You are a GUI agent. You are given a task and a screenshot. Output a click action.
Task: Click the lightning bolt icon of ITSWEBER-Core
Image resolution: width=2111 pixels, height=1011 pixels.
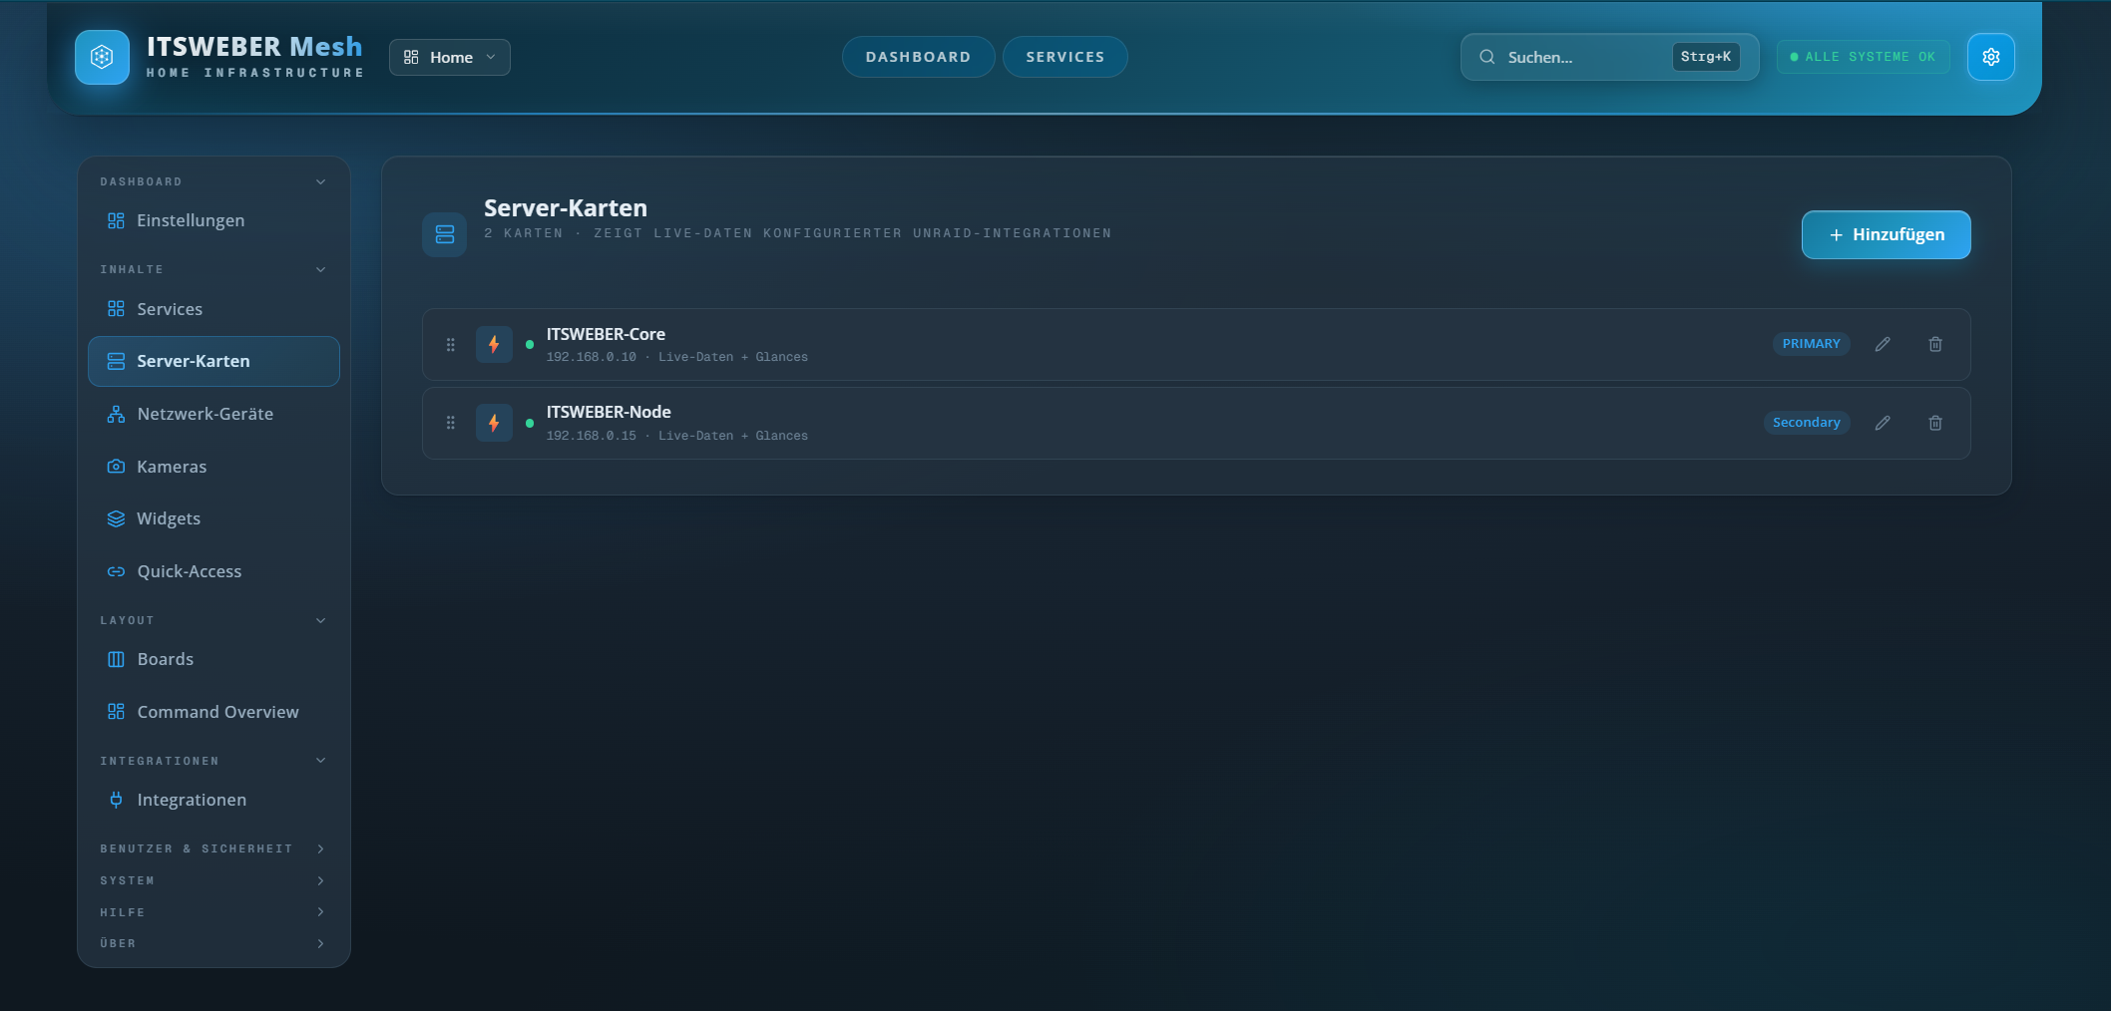pos(494,344)
